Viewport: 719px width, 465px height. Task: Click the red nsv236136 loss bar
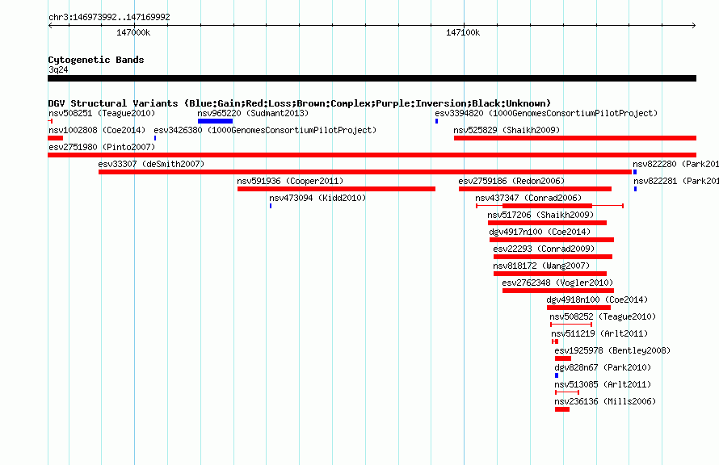pos(562,409)
